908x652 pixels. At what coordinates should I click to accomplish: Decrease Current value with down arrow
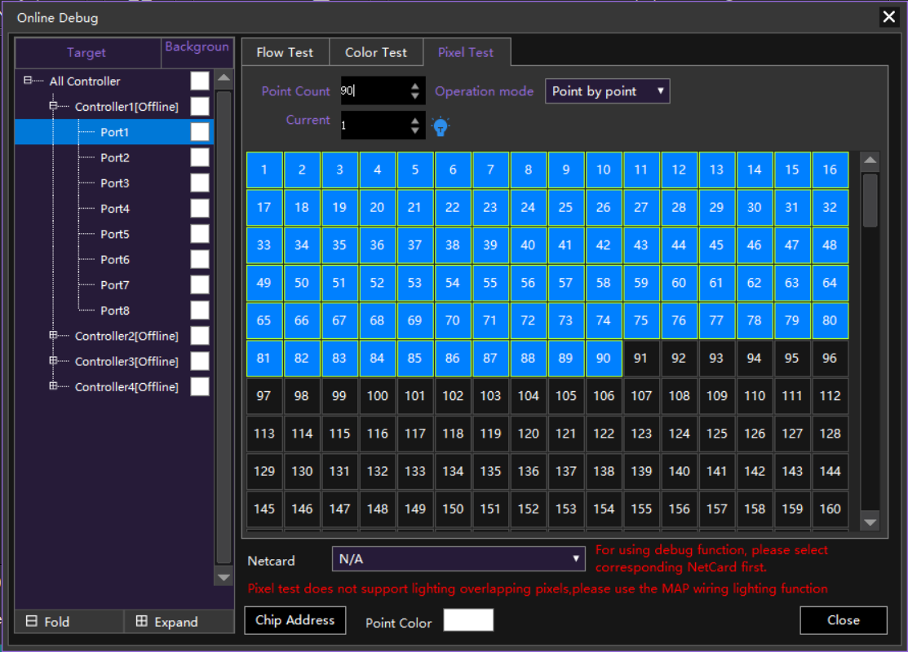point(415,130)
